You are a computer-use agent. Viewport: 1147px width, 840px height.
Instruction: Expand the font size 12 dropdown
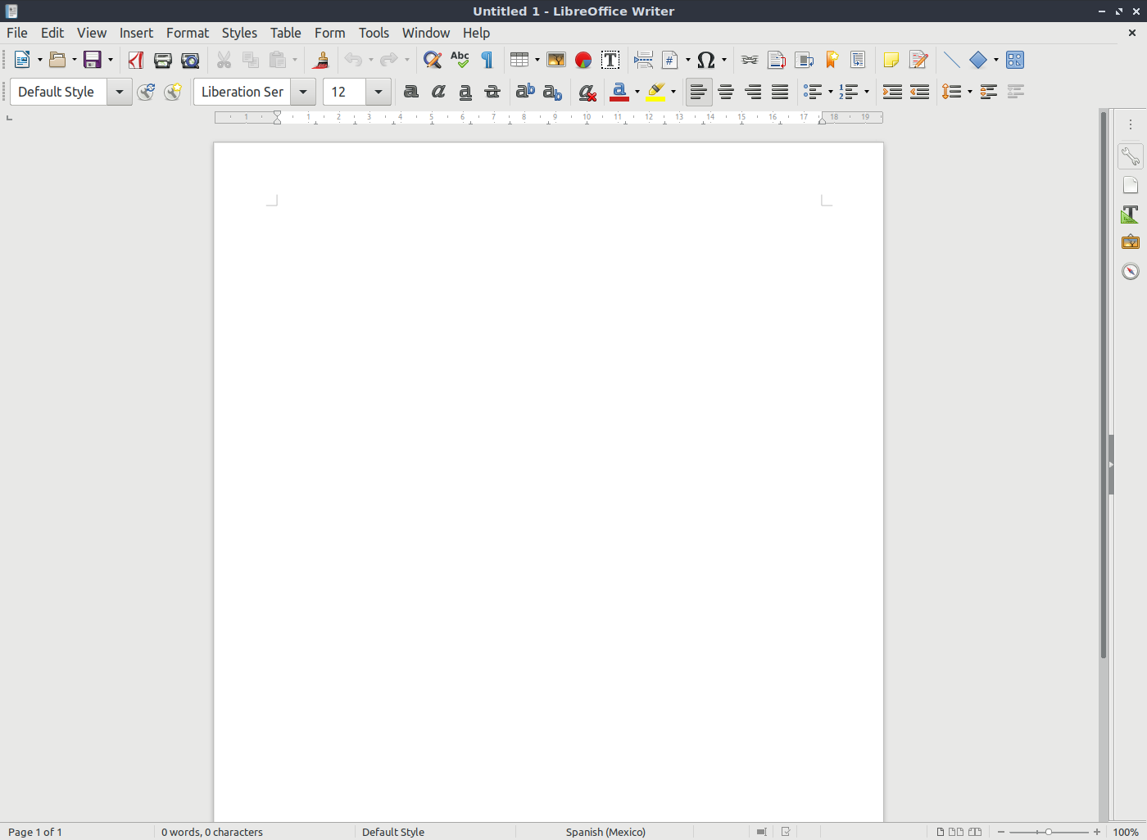click(x=379, y=92)
